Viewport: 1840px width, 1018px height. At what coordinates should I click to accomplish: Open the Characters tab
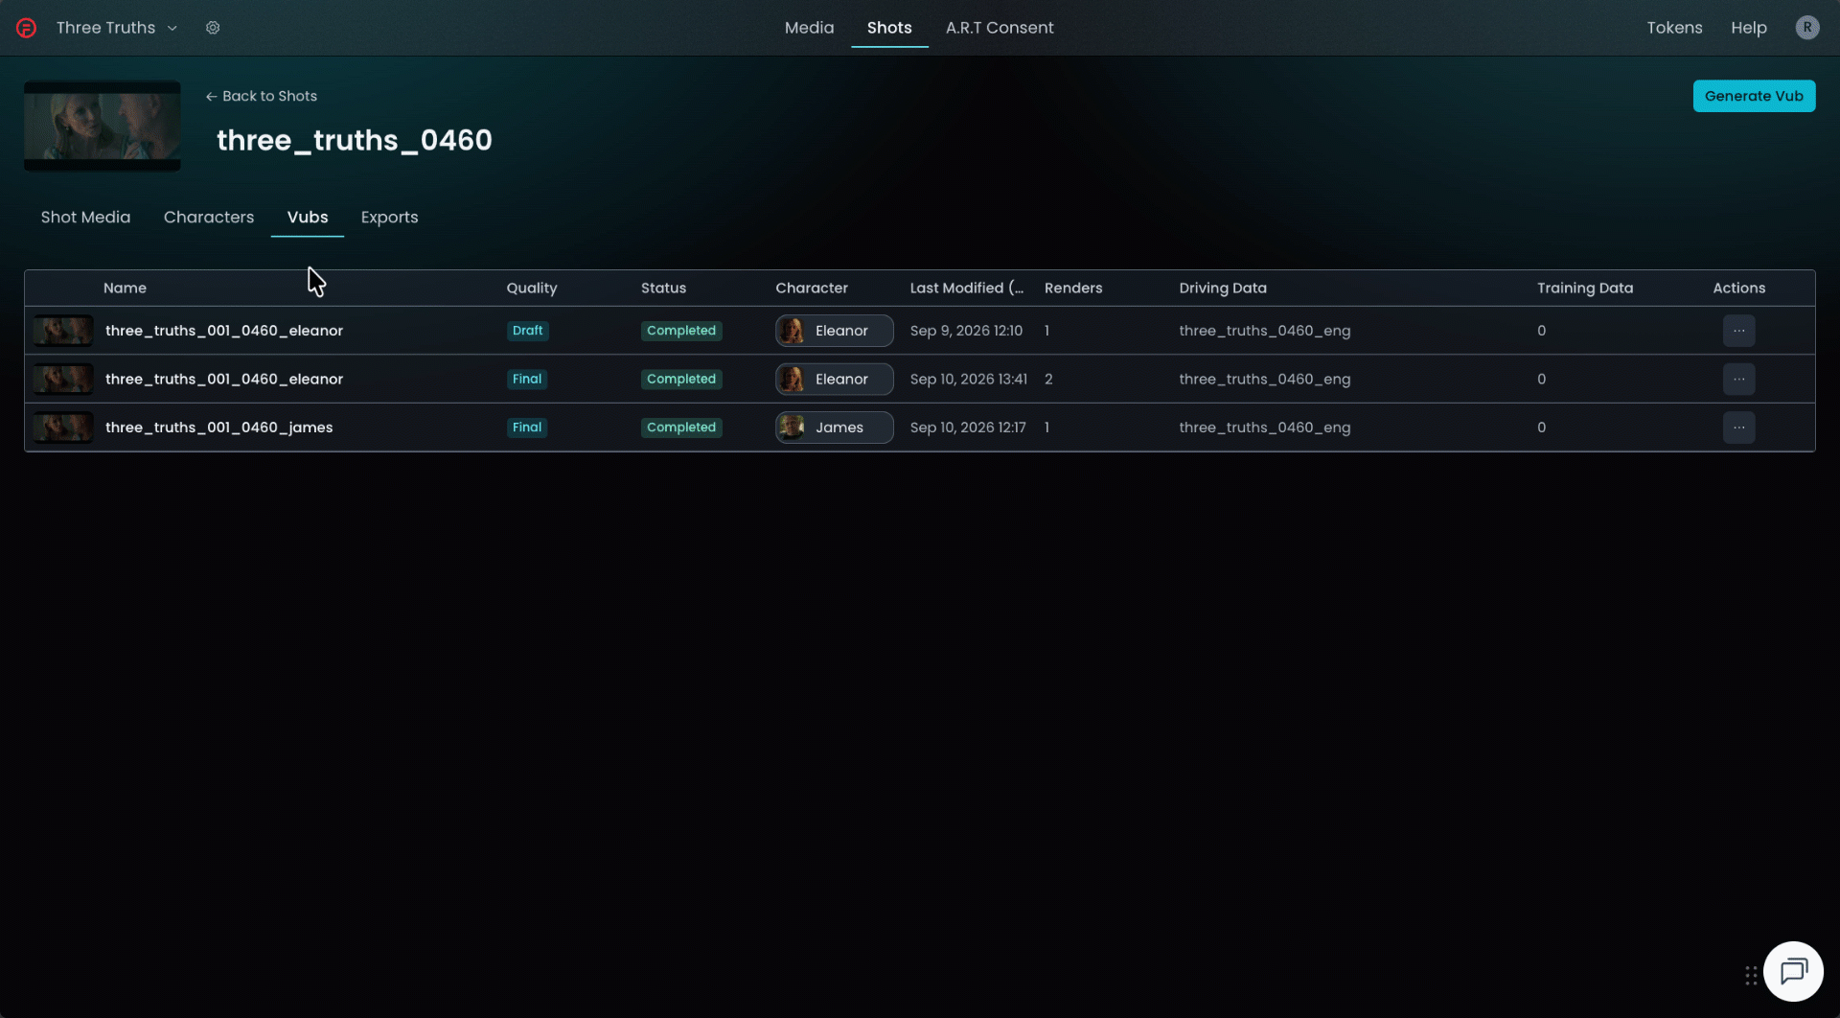click(x=209, y=218)
